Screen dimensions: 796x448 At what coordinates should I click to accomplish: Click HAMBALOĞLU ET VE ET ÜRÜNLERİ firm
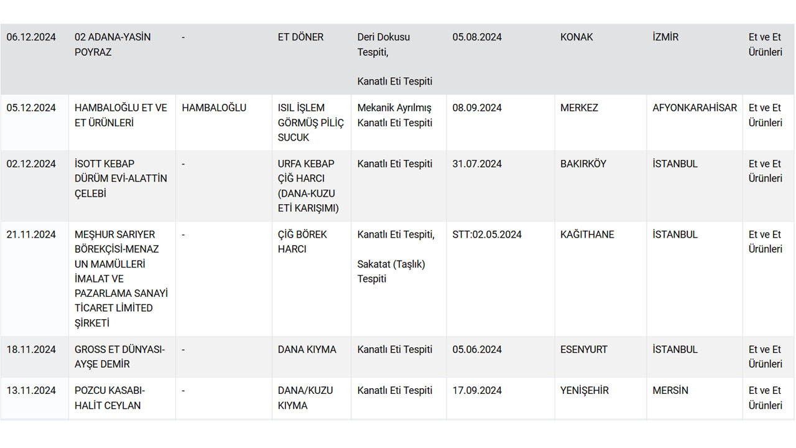[x=121, y=115]
